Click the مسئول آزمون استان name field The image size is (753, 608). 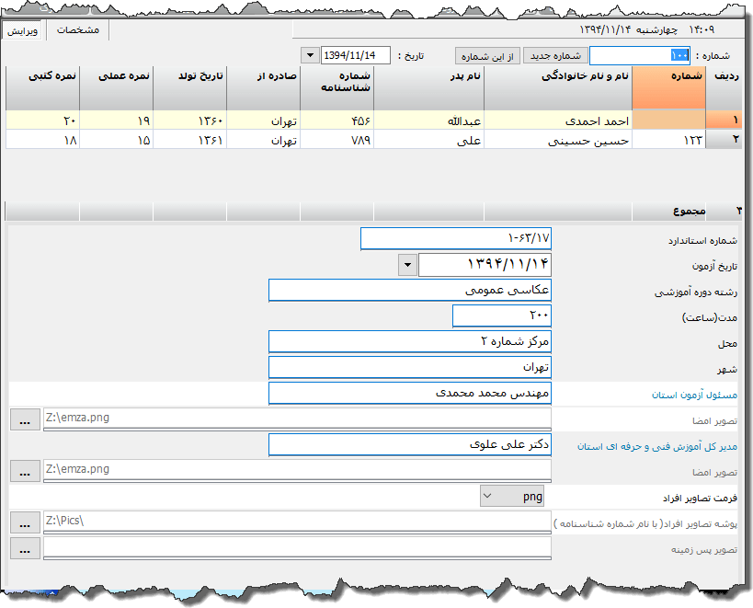409,394
